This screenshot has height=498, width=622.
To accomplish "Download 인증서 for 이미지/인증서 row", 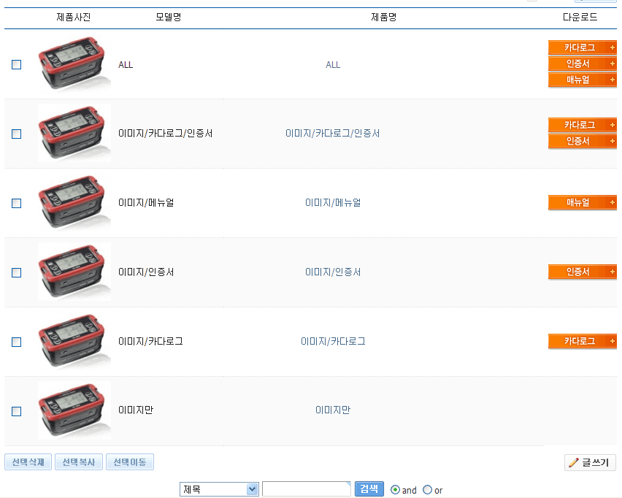I will pyautogui.click(x=582, y=272).
